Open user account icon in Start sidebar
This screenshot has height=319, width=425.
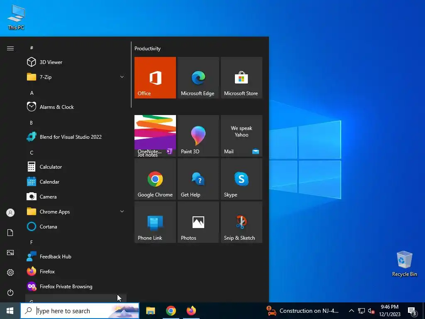pyautogui.click(x=10, y=213)
